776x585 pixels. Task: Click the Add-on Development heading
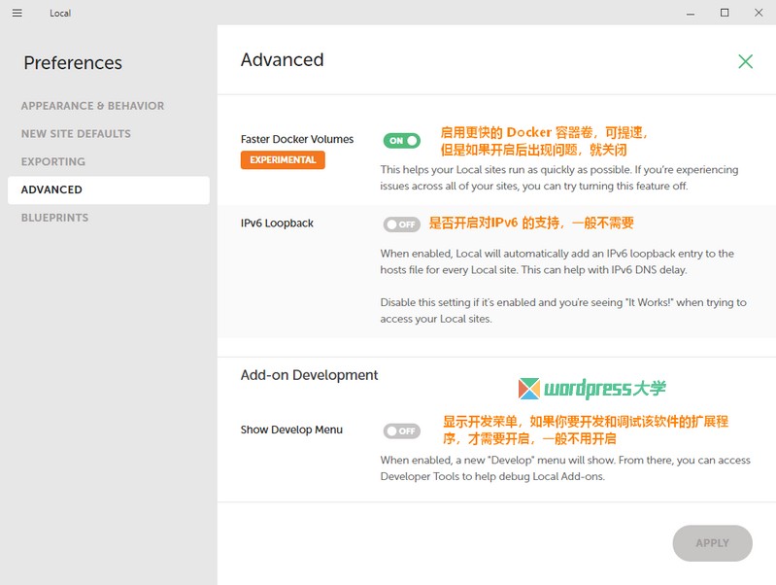[x=309, y=375]
